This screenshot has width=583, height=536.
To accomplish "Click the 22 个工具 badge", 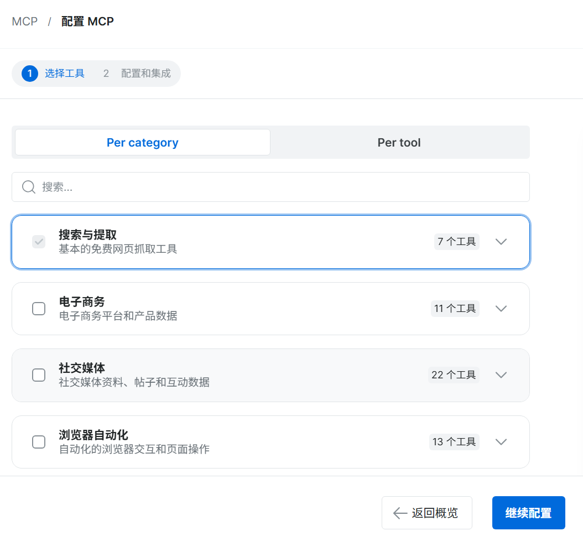I will coord(454,374).
